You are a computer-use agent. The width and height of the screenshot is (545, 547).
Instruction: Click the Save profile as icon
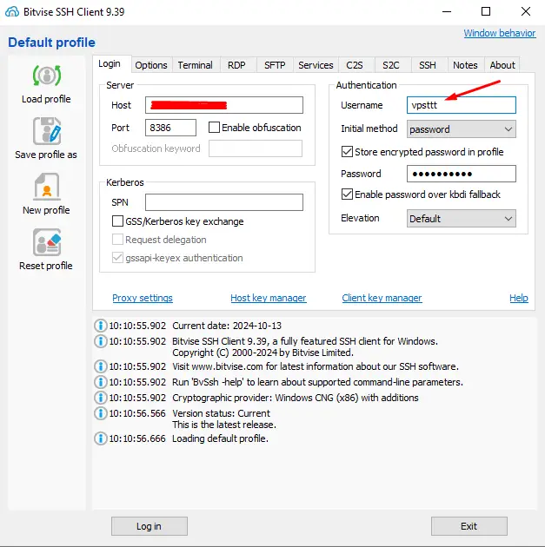(x=47, y=131)
